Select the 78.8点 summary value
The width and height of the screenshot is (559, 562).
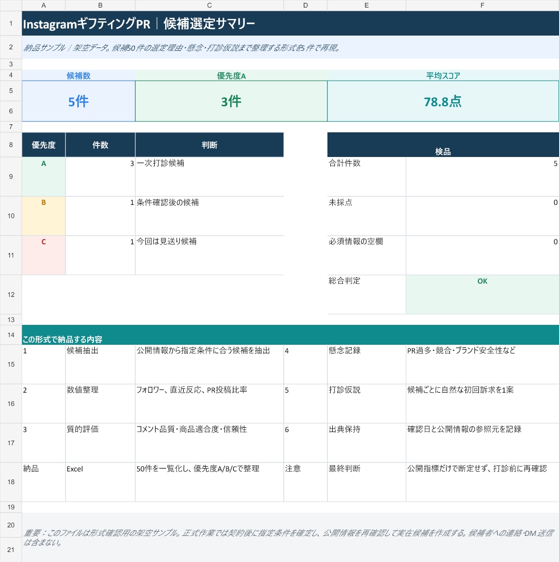(x=443, y=101)
